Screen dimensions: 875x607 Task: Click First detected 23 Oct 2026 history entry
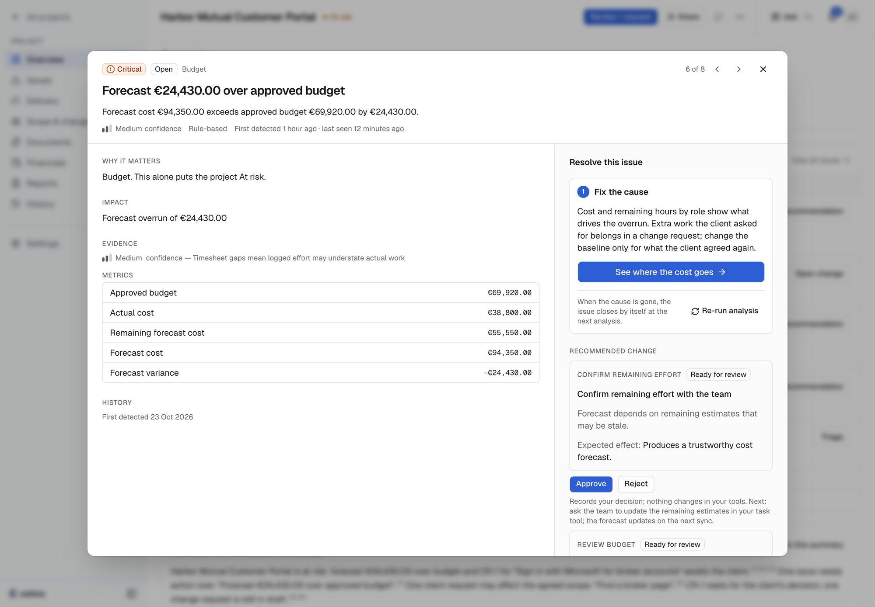(x=147, y=417)
